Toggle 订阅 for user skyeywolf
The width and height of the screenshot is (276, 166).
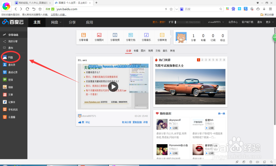pos(173,128)
